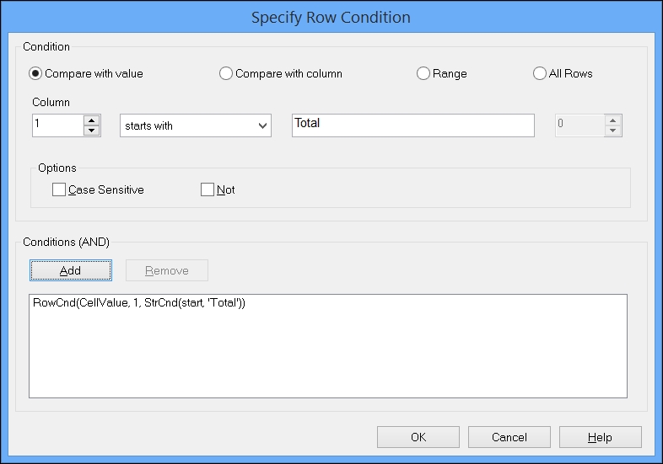
Task: Click inside the Column number field
Action: click(x=58, y=125)
